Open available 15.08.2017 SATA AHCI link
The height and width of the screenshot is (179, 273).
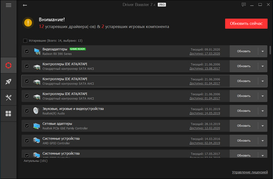(x=205, y=68)
